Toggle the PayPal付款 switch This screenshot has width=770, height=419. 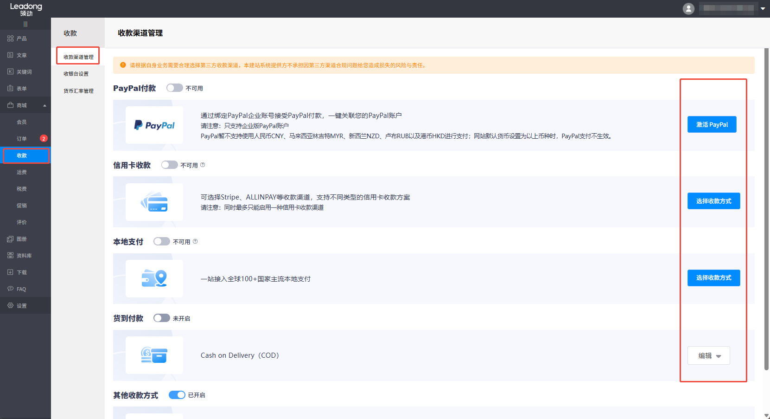(174, 88)
